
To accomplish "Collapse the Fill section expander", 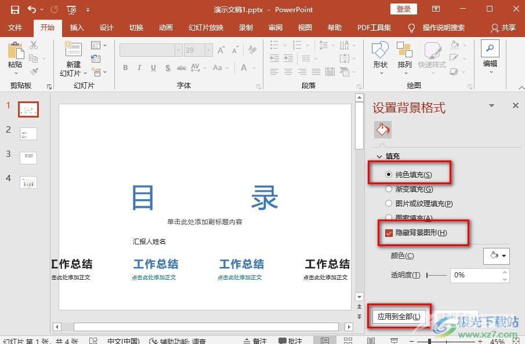I will (x=379, y=156).
